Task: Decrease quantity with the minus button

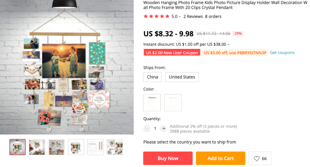Action: [147, 128]
